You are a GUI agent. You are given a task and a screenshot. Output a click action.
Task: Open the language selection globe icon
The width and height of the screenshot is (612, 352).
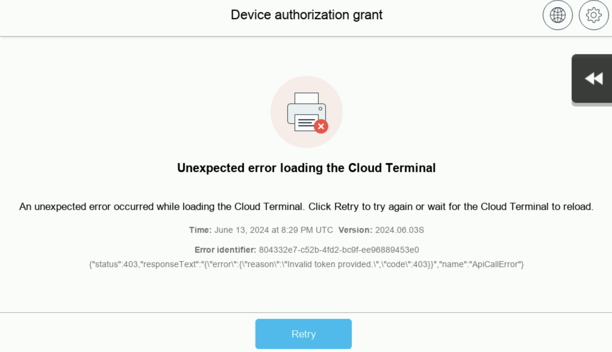point(557,15)
